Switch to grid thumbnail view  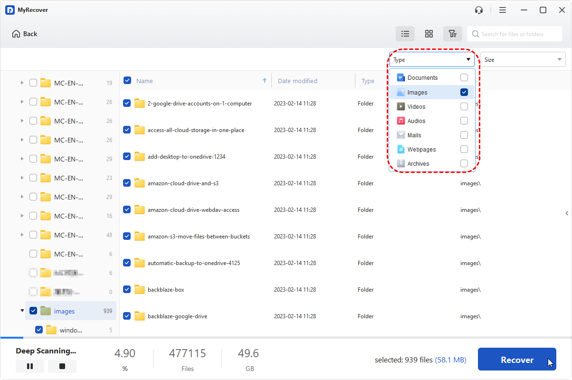429,34
